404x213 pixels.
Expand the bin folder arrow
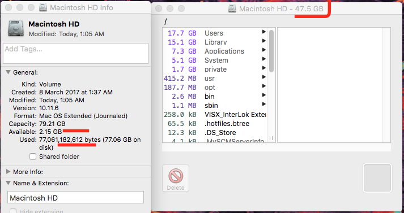point(264,95)
